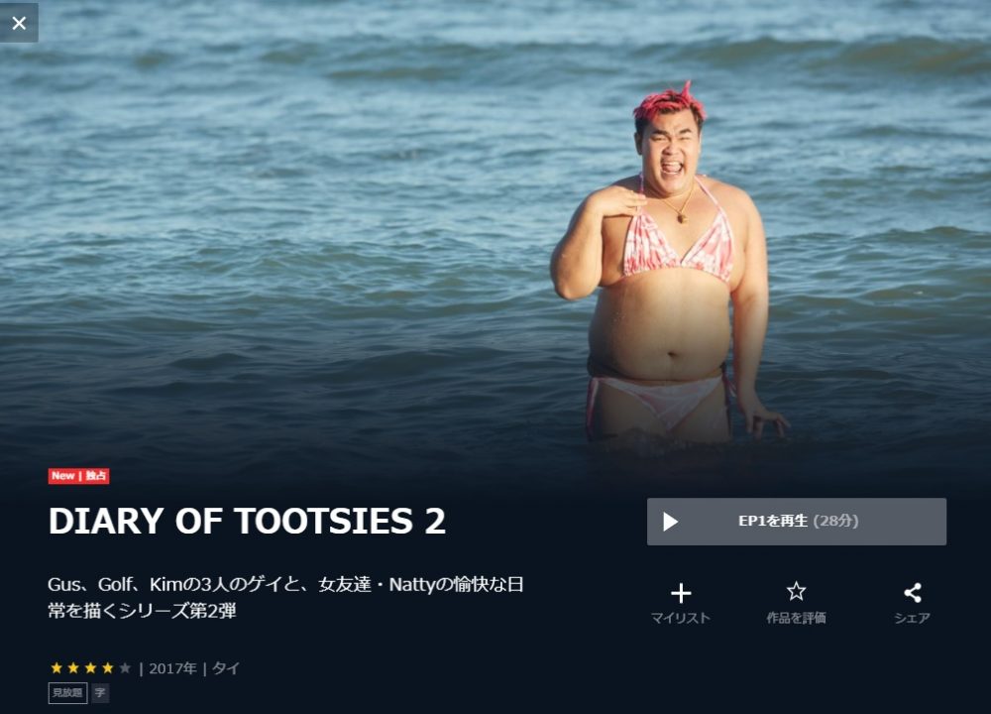
Task: Click the share network icon
Action: click(x=913, y=593)
